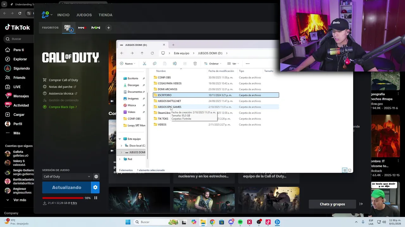
Task: Click the Cut scissors icon in Explorer
Action: [145, 64]
